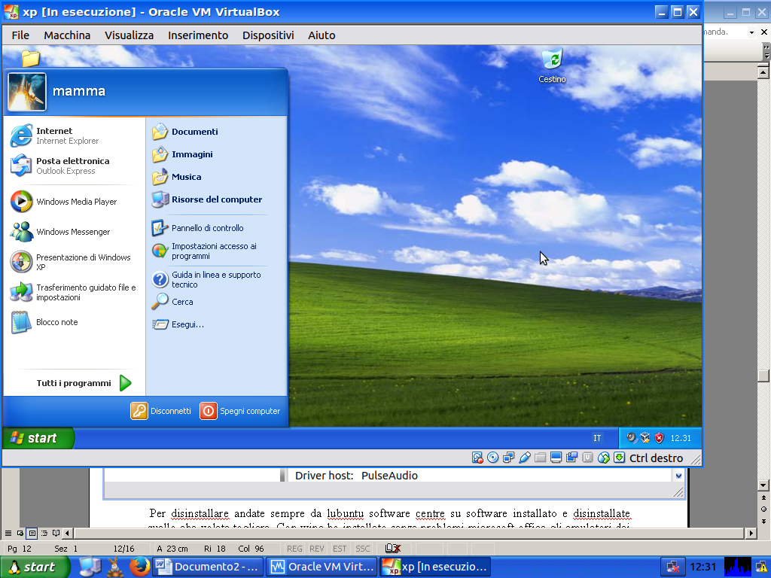Image resolution: width=771 pixels, height=578 pixels.
Task: Click the optical disc status icon
Action: coord(492,458)
